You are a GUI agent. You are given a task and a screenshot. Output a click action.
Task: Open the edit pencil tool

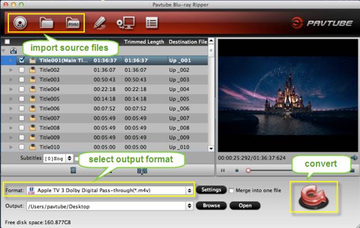click(99, 23)
